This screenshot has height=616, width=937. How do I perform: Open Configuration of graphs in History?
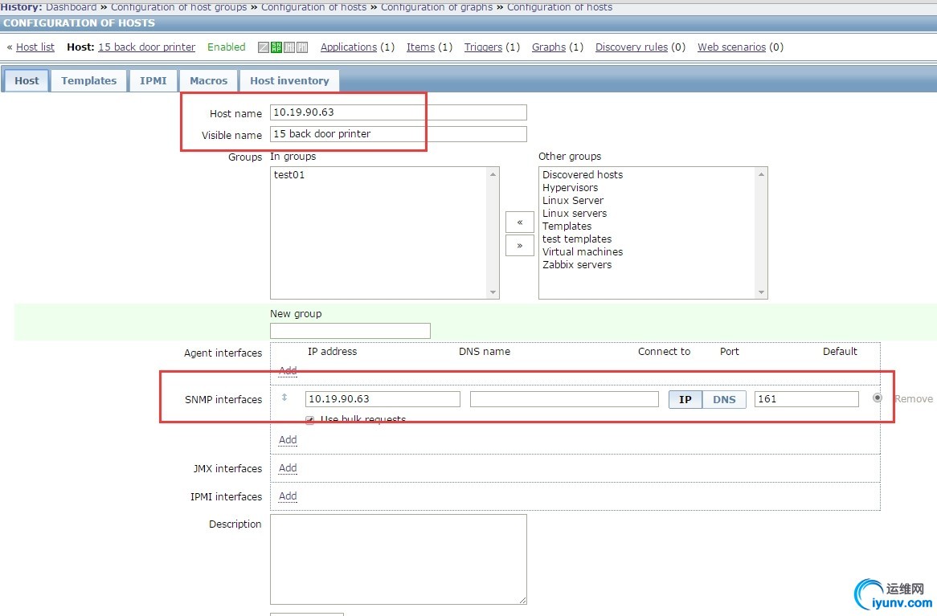tap(437, 7)
